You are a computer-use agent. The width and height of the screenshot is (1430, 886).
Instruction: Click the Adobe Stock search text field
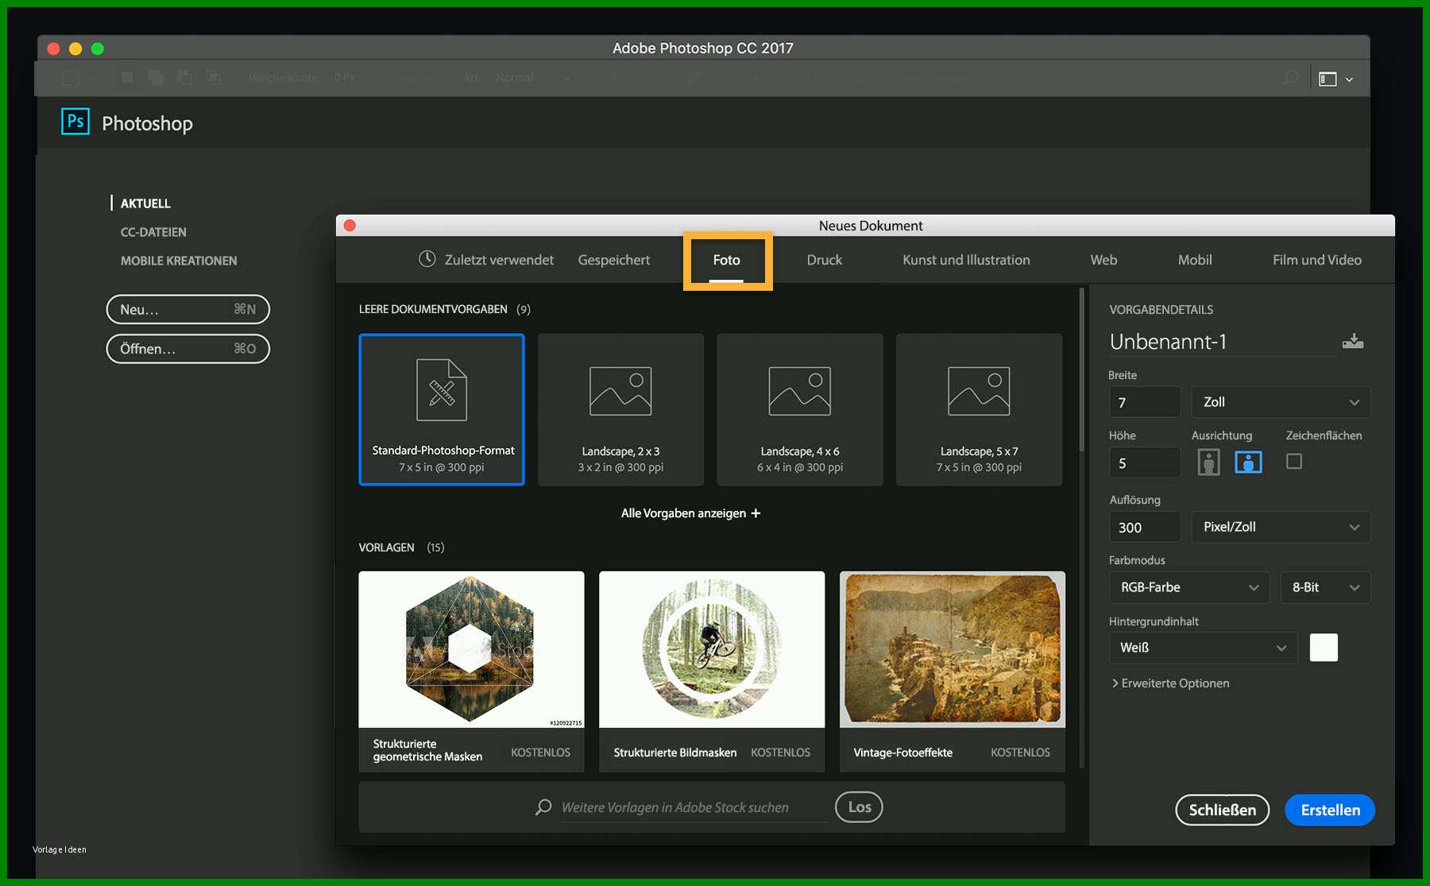(x=694, y=807)
